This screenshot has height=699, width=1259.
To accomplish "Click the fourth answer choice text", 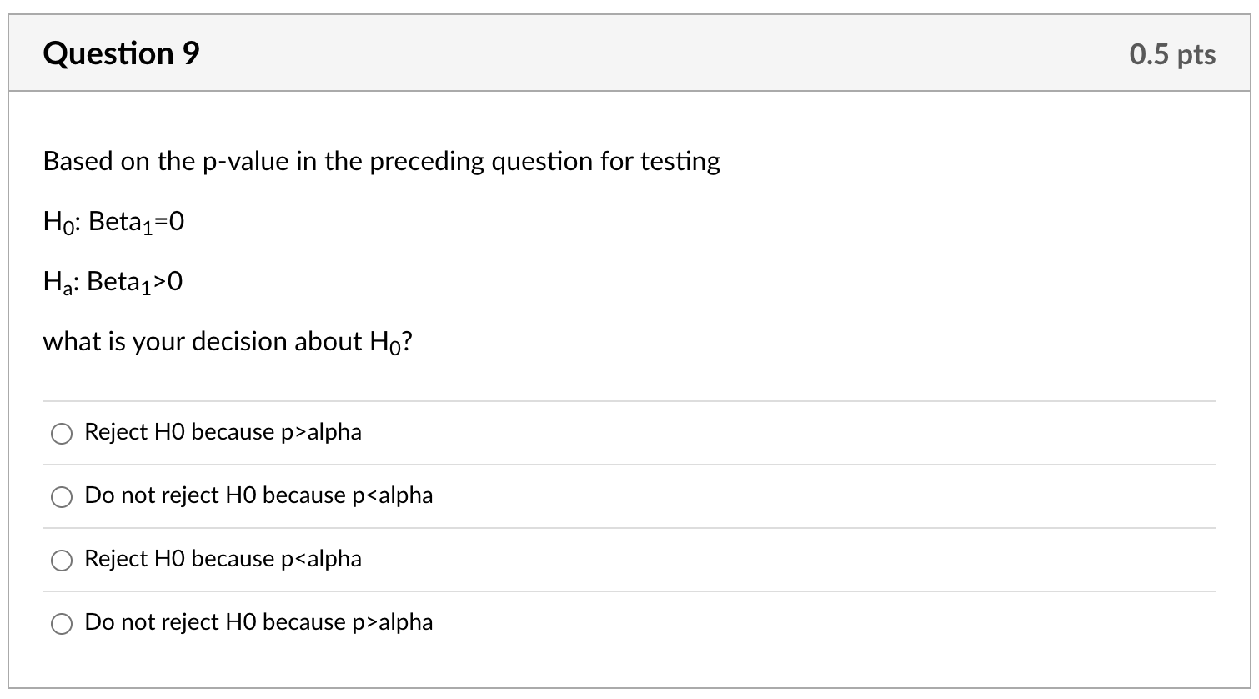I will (x=258, y=622).
